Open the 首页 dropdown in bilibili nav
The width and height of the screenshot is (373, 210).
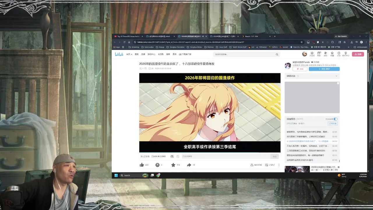pyautogui.click(x=129, y=54)
